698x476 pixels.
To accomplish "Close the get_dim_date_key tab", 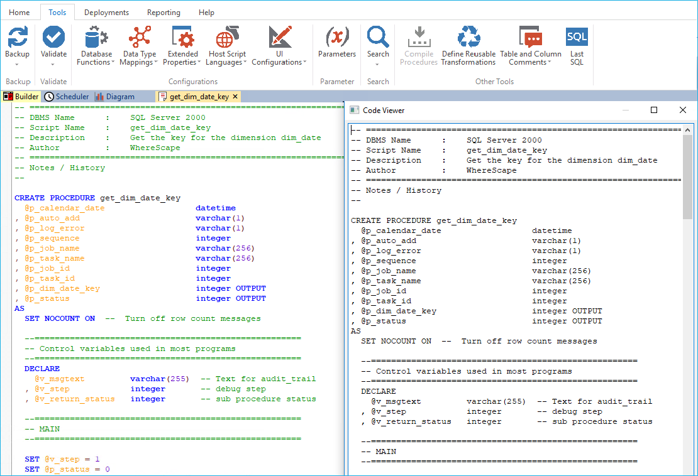I will [235, 97].
